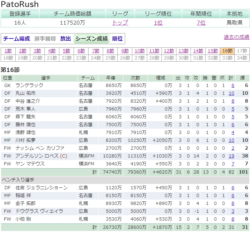Viewport: 250px width, 232px height.
Task: Click the +2050万 change for 川村 拓夢
Action: pos(162,140)
